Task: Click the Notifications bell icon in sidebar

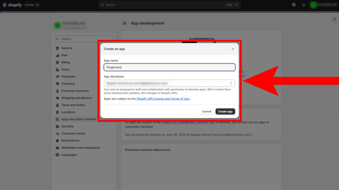Action: 57,141
